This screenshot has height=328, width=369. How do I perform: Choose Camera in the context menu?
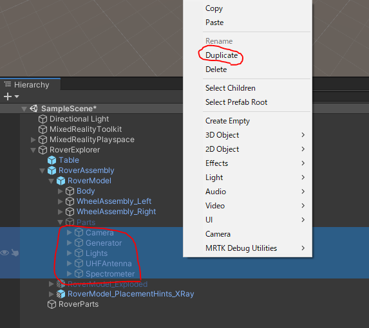[247, 234]
